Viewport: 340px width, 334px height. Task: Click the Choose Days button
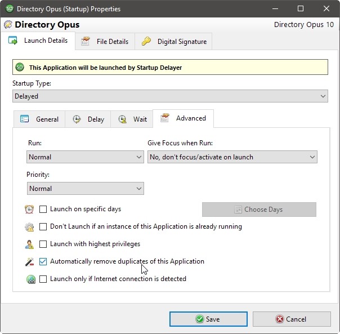point(259,210)
